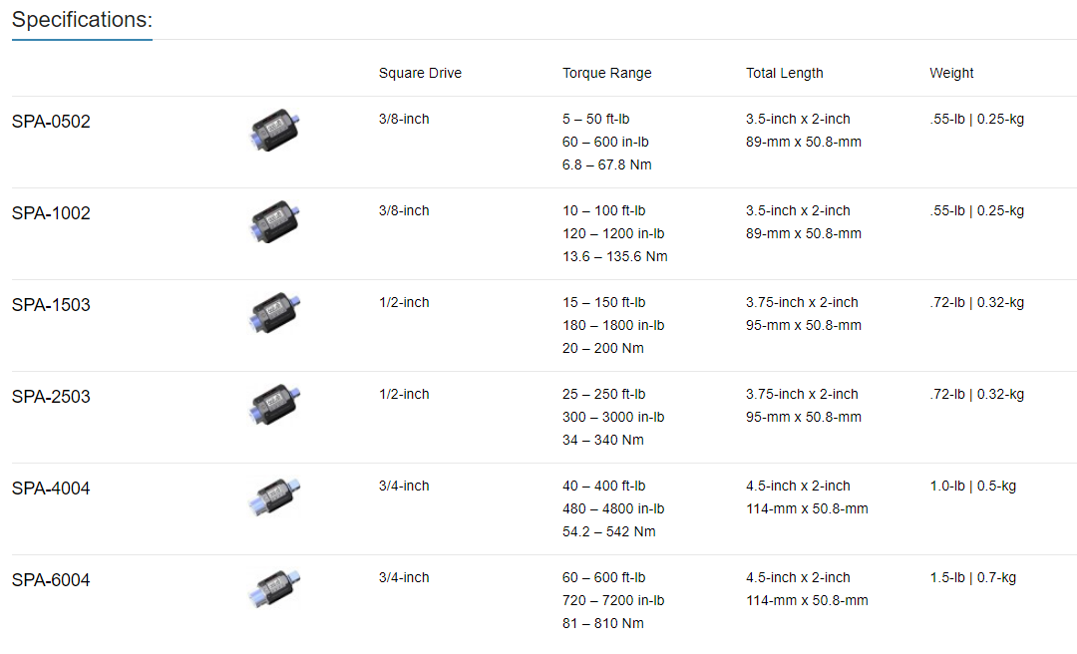Click the Torque Range column header
The width and height of the screenshot is (1077, 654).
click(x=607, y=74)
